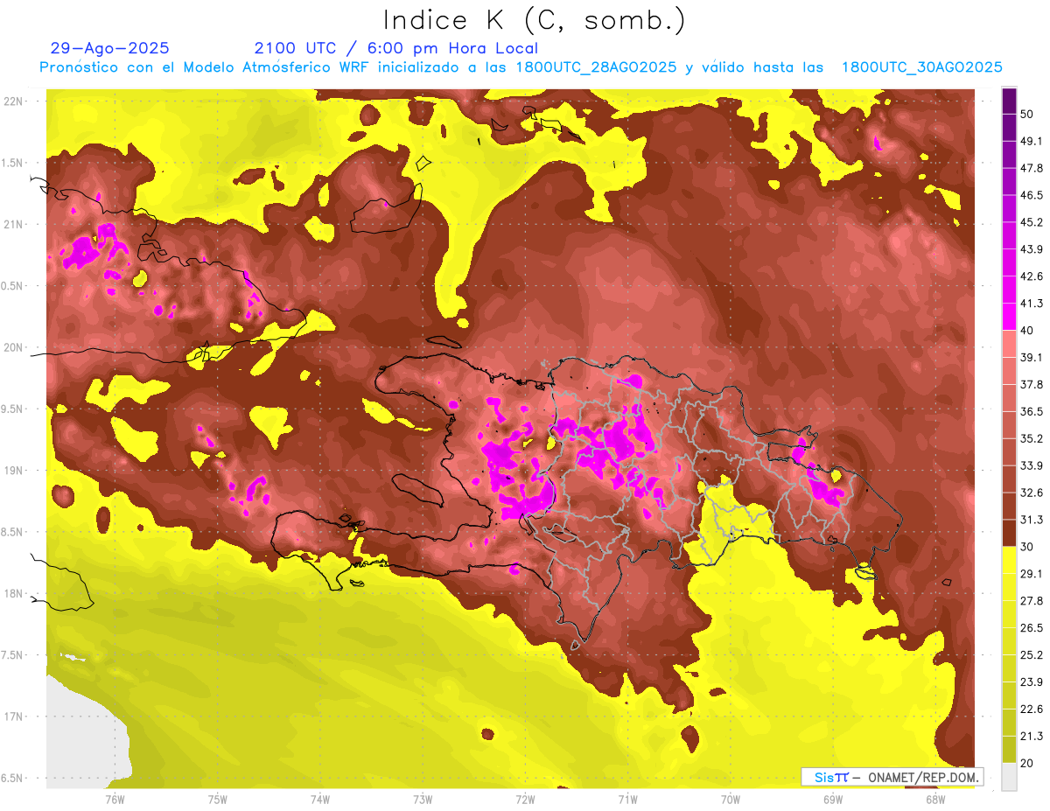
Task: Select the date text '29-Ago-2025'
Action: point(109,48)
